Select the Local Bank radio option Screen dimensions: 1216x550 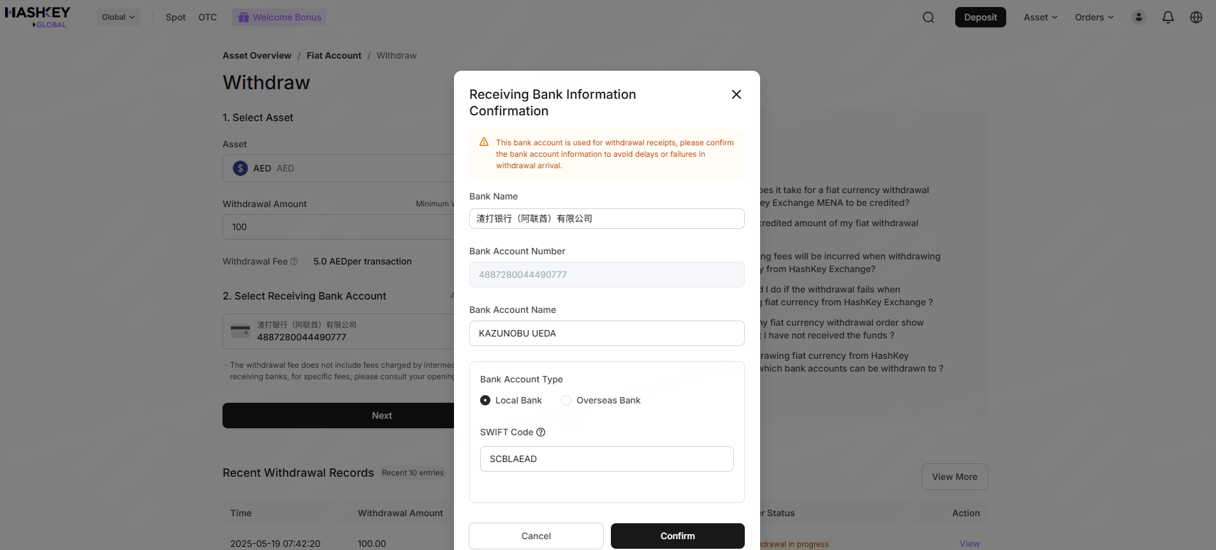click(485, 400)
